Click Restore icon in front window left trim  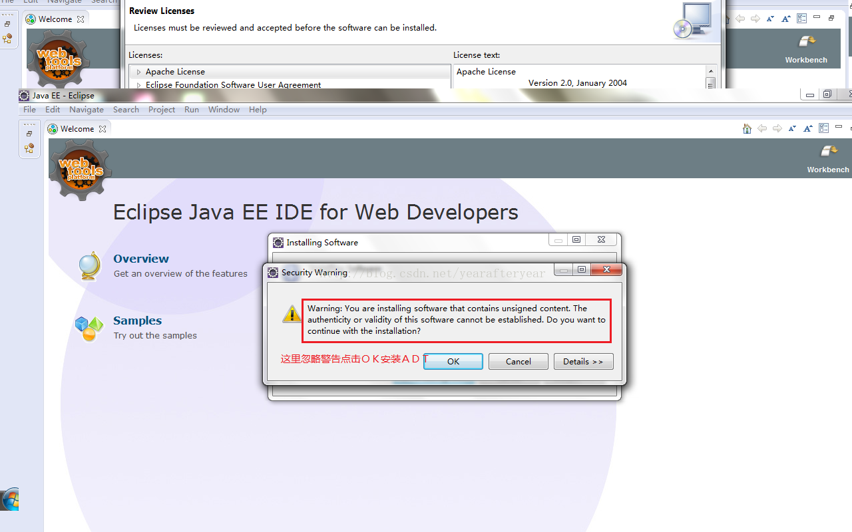29,134
